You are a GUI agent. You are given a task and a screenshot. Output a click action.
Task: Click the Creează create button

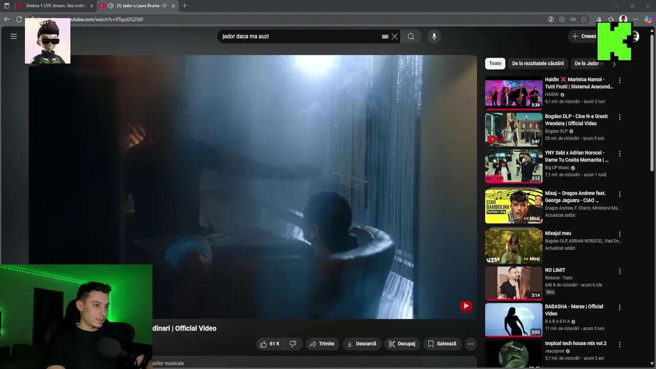584,36
